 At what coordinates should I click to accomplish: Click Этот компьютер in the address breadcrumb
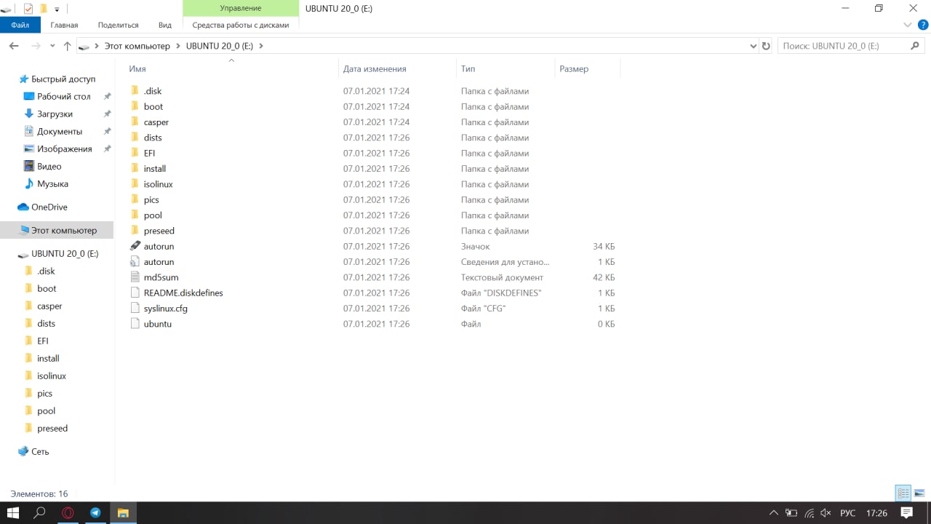point(137,46)
